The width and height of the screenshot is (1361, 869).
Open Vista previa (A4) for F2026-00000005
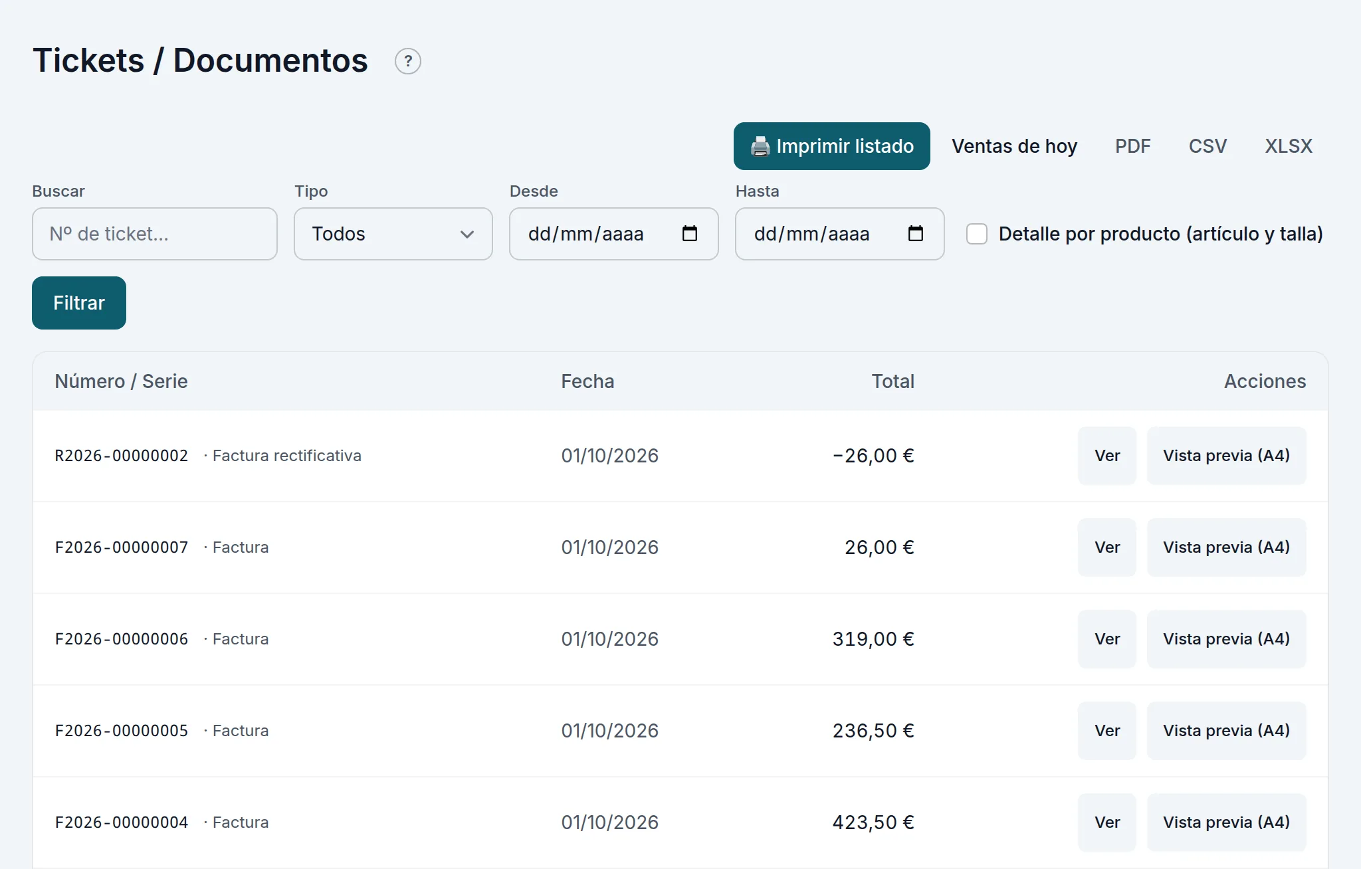1227,731
